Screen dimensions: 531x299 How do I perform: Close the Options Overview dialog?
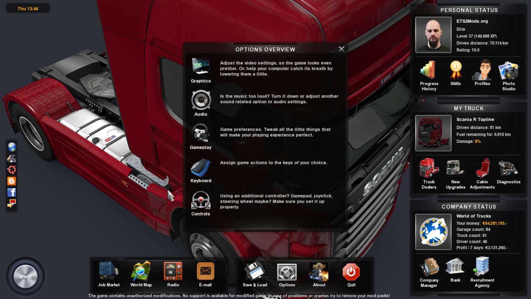(341, 49)
